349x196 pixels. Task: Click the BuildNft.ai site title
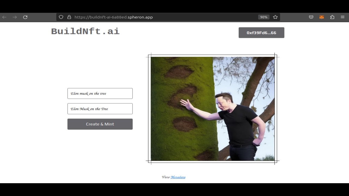click(85, 31)
